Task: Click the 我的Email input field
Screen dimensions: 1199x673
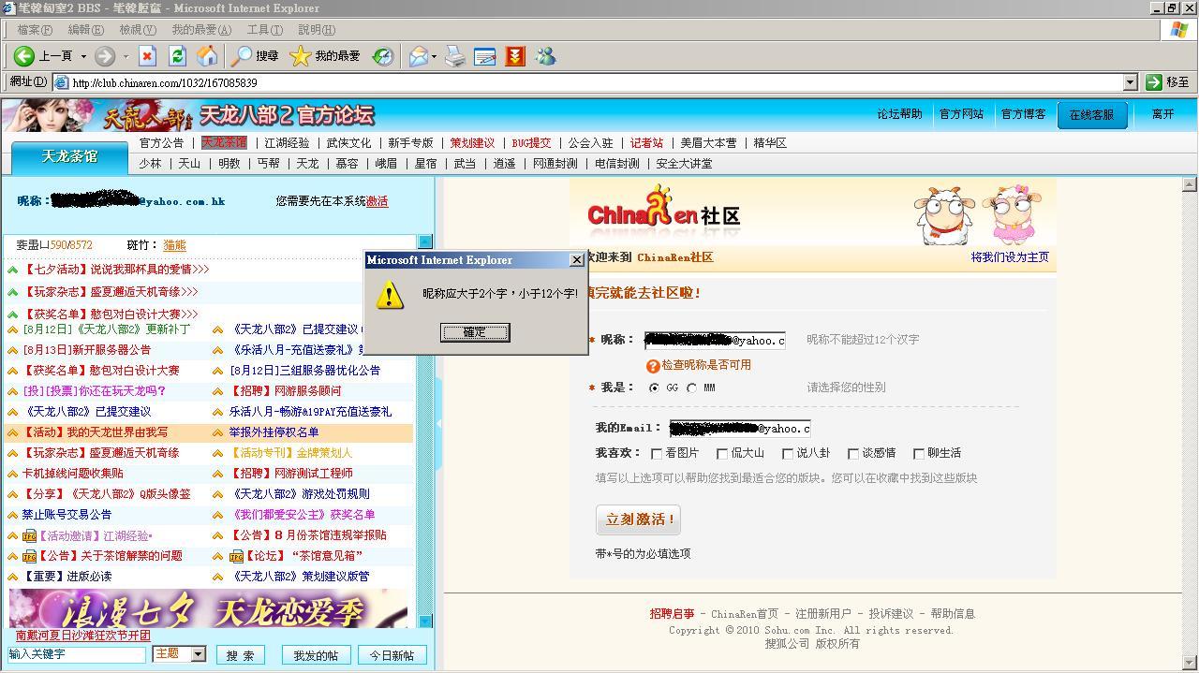Action: pos(740,429)
